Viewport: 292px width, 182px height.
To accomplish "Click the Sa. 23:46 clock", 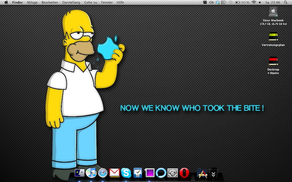I will pyautogui.click(x=273, y=3).
